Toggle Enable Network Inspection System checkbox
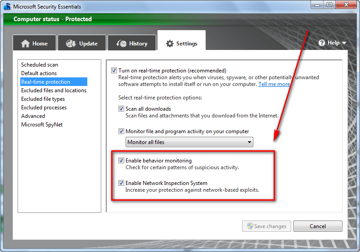Image resolution: width=360 pixels, height=252 pixels. [x=121, y=183]
